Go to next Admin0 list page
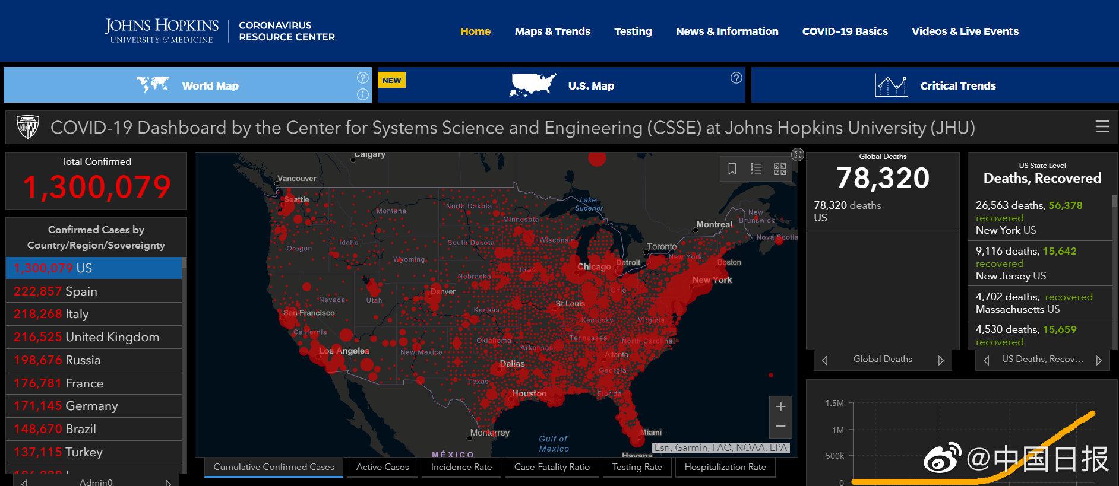The height and width of the screenshot is (486, 1119). pos(168,482)
